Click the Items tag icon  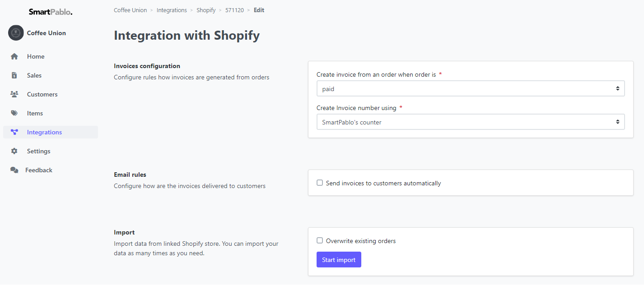coord(14,113)
